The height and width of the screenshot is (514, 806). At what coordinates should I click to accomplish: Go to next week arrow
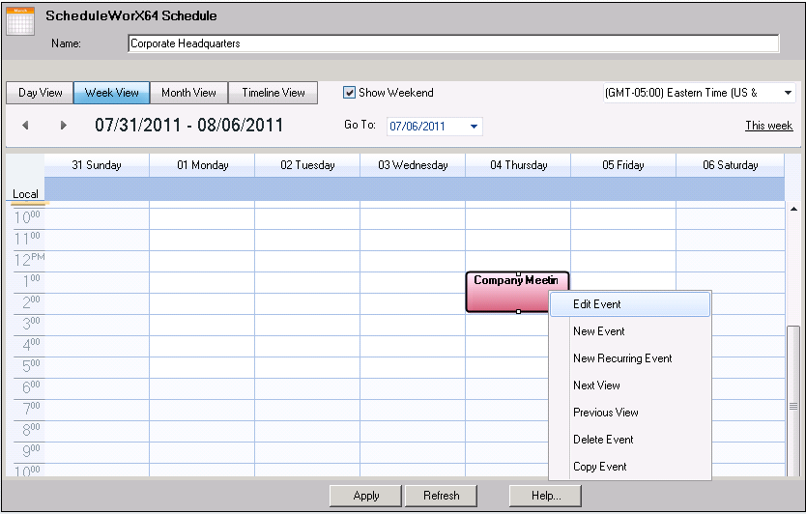tap(63, 125)
